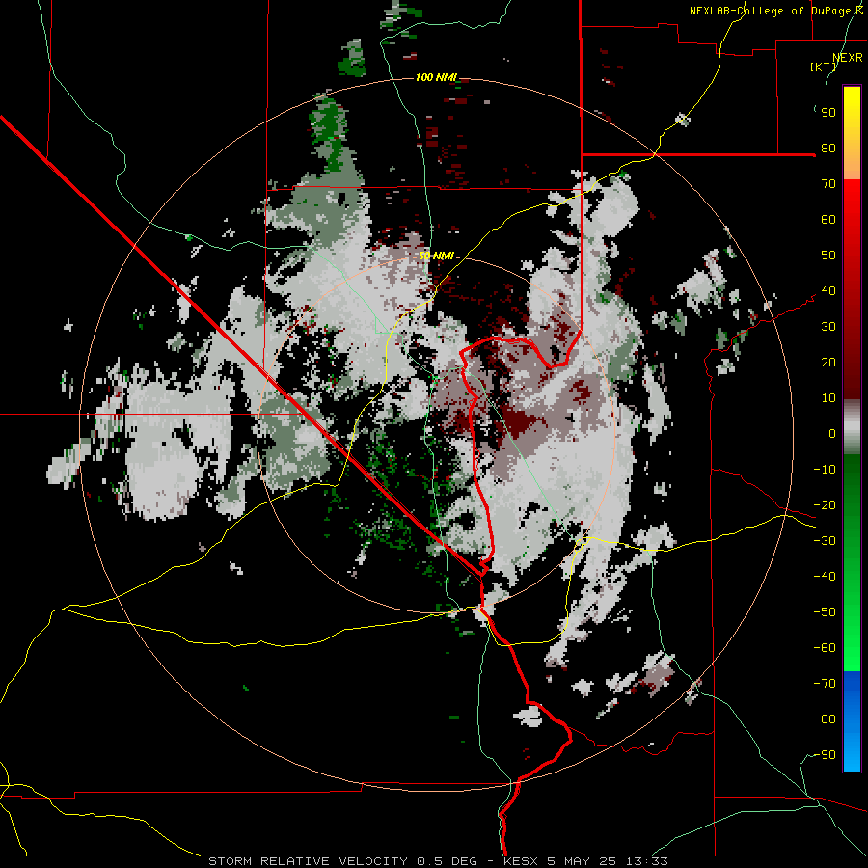The width and height of the screenshot is (868, 868).
Task: Click the -30 value on the velocity scale
Action: 825,541
